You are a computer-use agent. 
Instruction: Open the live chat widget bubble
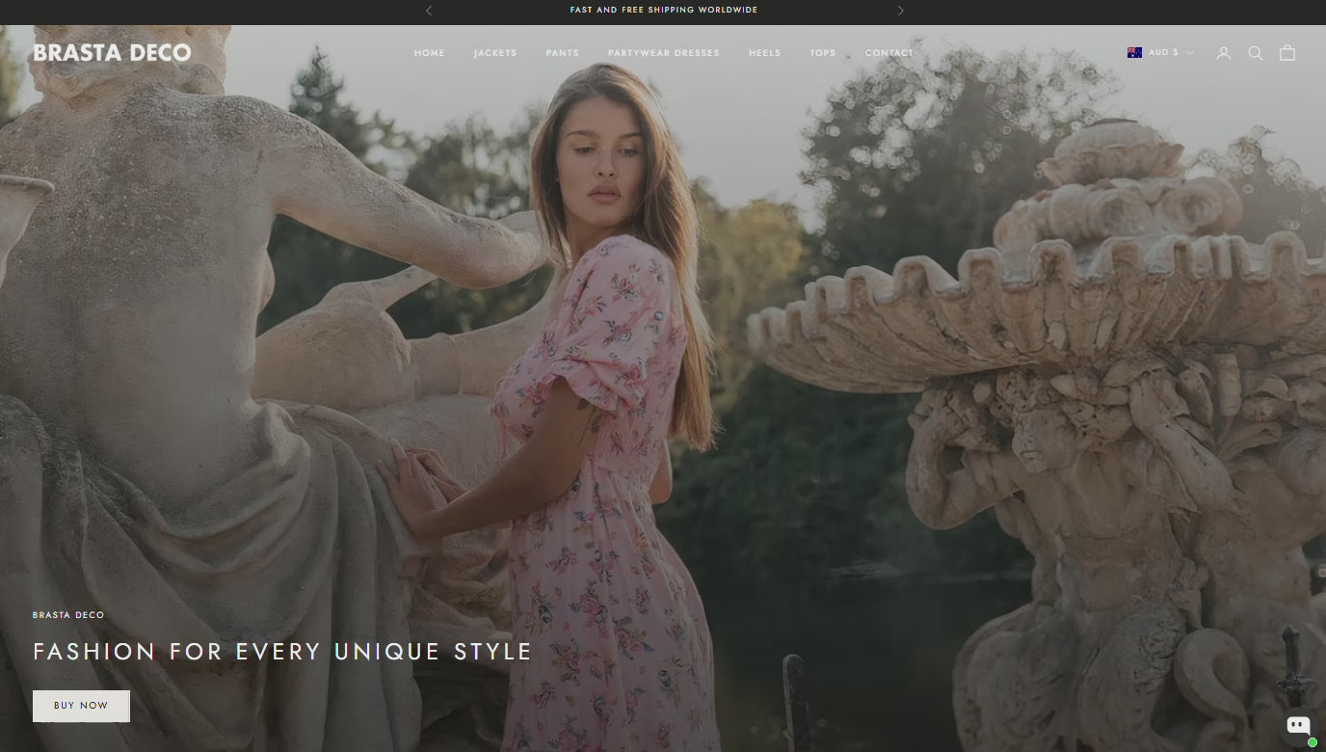coord(1297,726)
